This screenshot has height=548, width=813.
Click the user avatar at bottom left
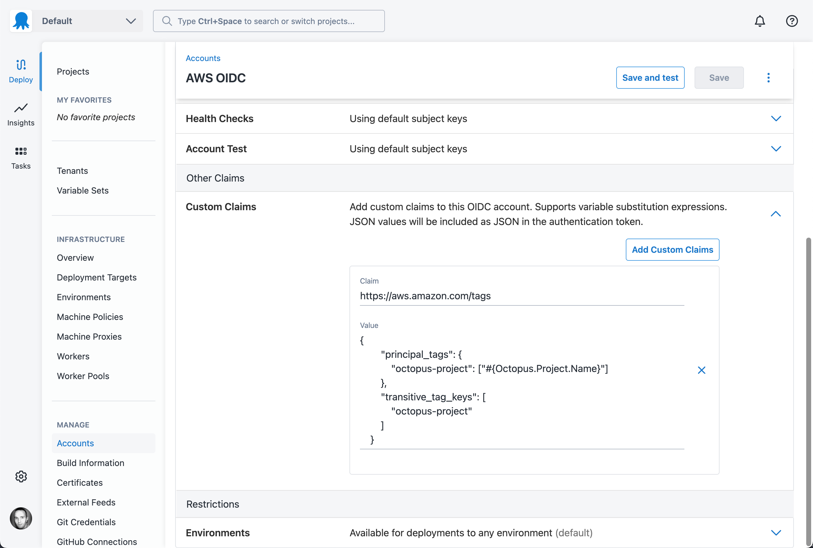coord(21,519)
